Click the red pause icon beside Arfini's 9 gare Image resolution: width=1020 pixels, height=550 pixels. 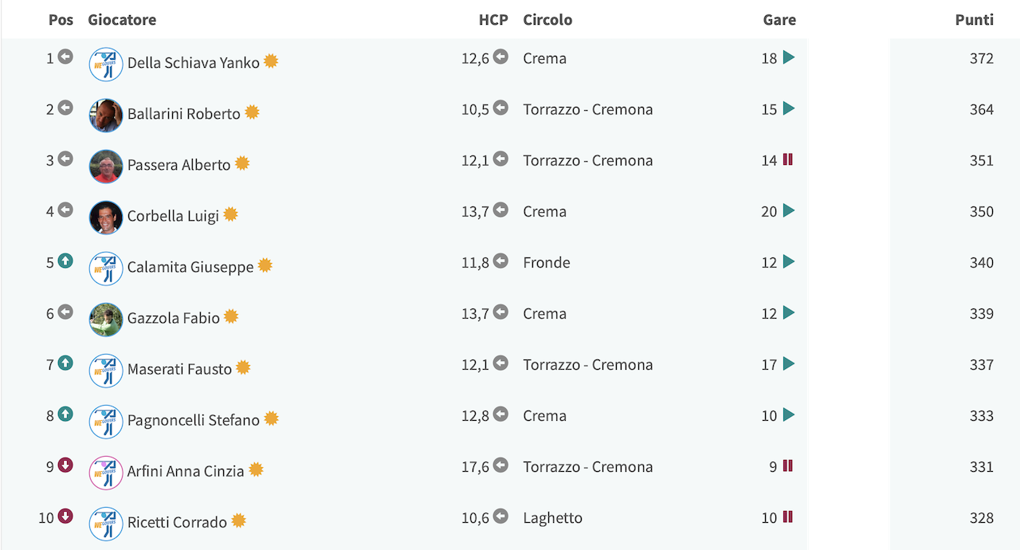coord(788,466)
